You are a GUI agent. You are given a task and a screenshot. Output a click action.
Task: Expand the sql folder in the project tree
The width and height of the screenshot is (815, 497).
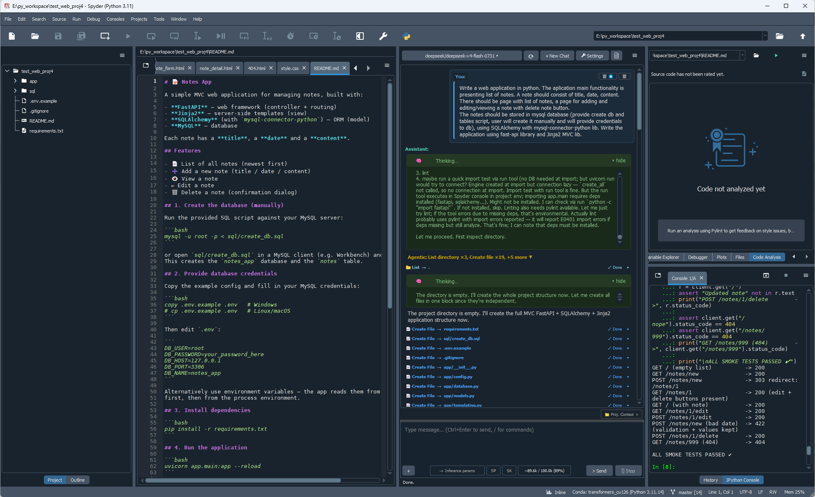point(15,91)
